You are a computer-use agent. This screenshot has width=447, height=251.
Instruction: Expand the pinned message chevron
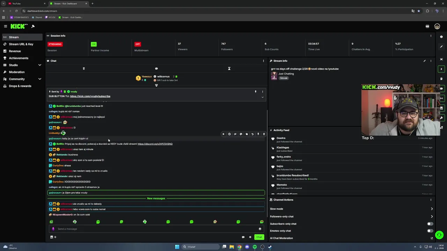coord(263,97)
